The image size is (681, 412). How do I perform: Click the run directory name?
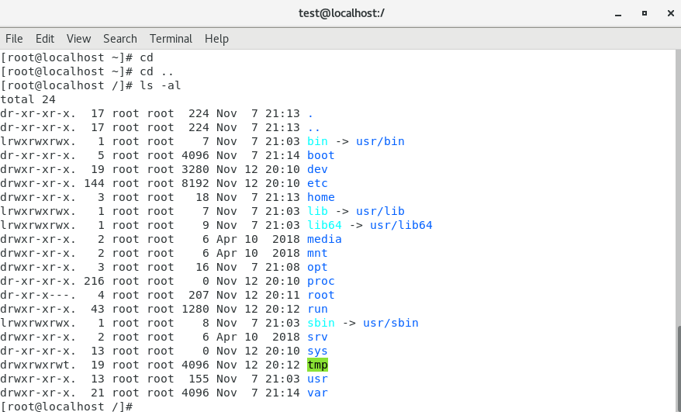point(317,309)
